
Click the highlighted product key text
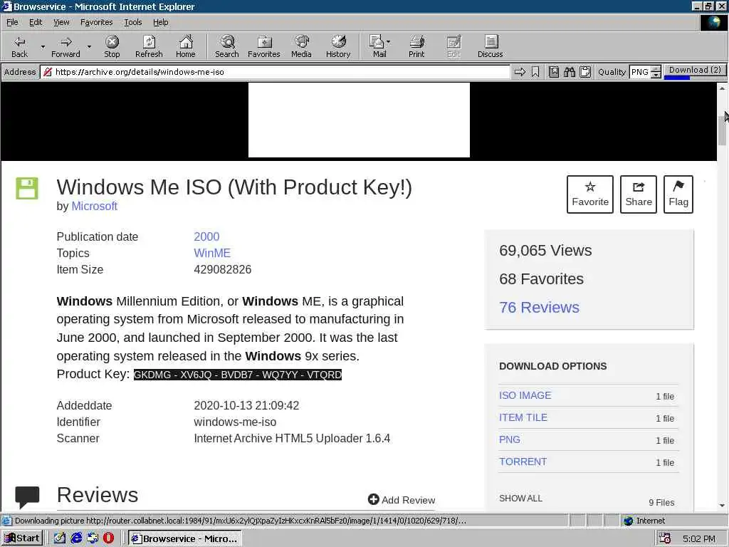pyautogui.click(x=238, y=375)
